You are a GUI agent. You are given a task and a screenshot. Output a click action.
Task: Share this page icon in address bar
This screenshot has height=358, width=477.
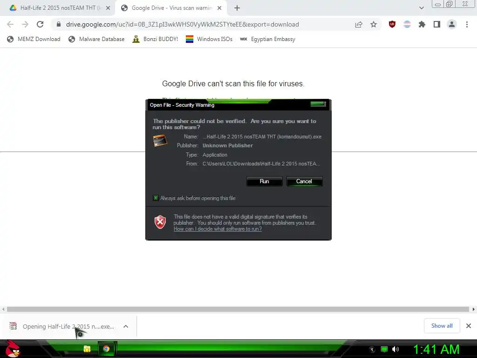click(x=359, y=24)
